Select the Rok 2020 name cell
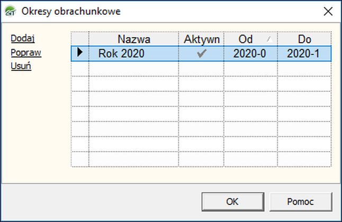This screenshot has height=222, width=342. tap(134, 53)
